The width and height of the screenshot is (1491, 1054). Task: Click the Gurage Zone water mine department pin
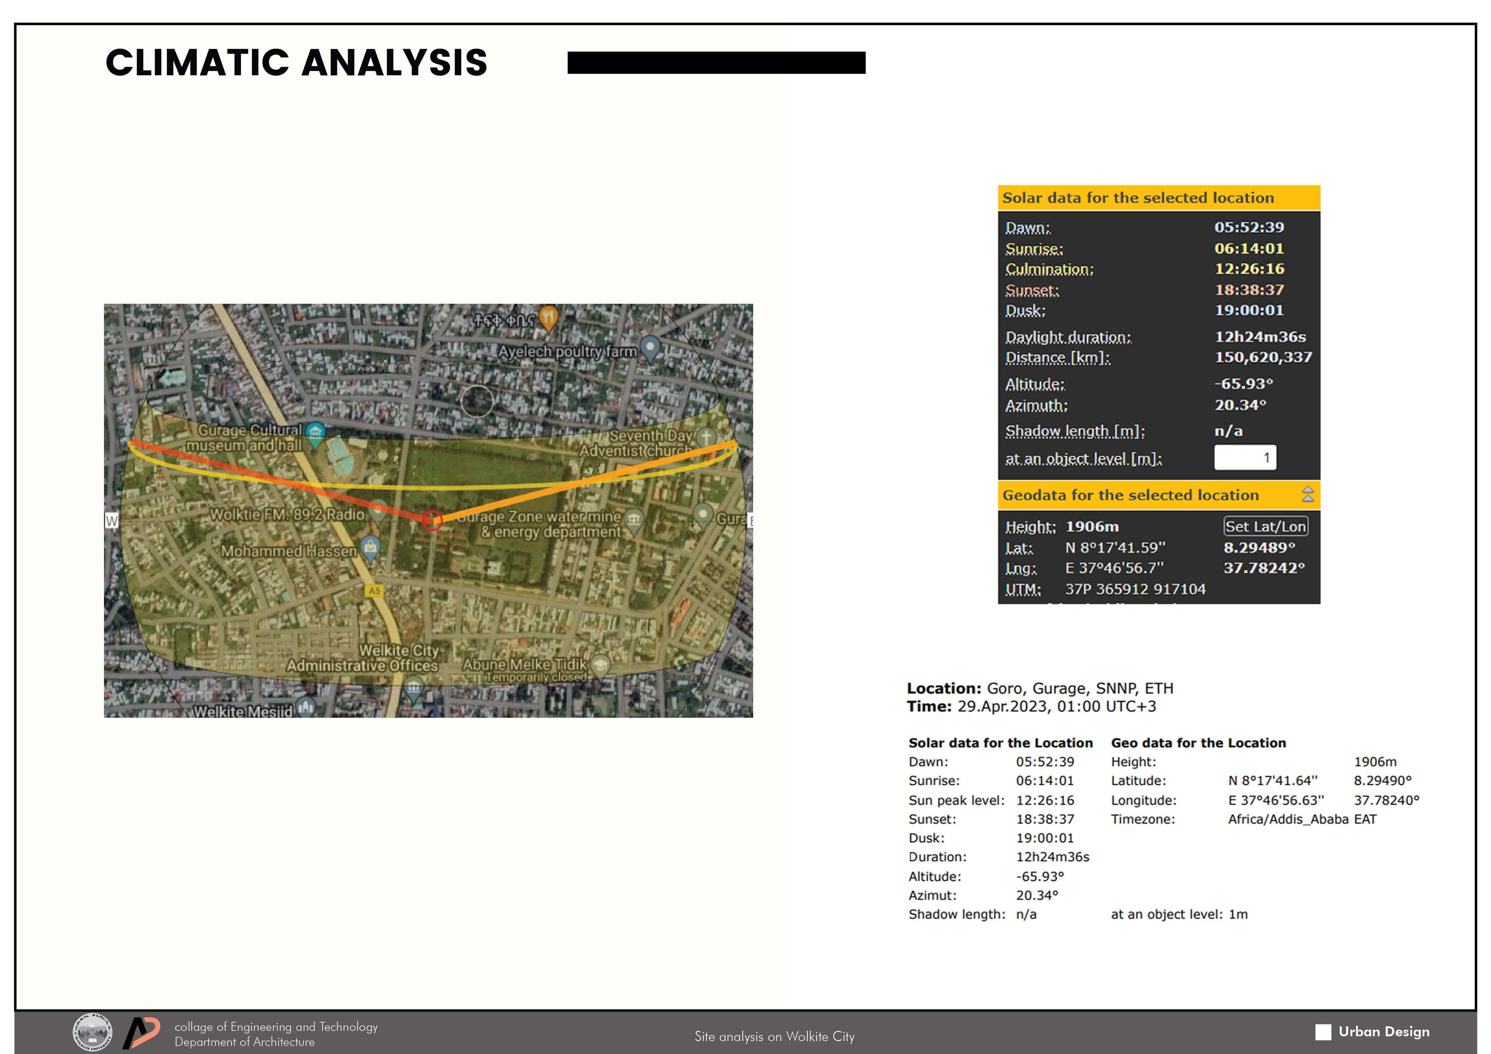pyautogui.click(x=634, y=519)
